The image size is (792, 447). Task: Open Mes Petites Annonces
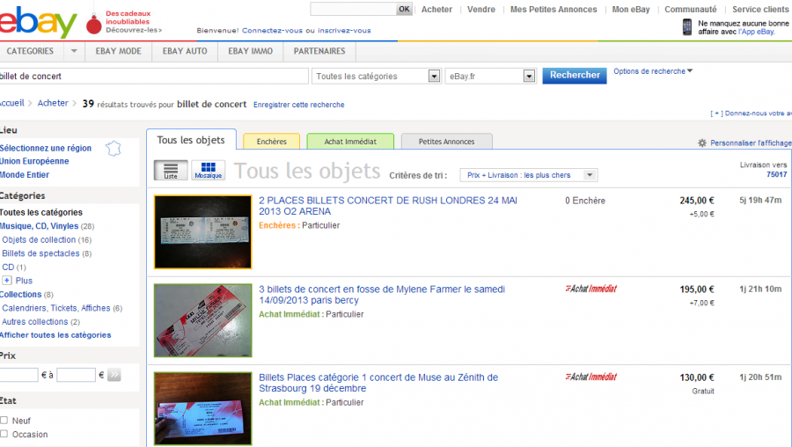(554, 9)
